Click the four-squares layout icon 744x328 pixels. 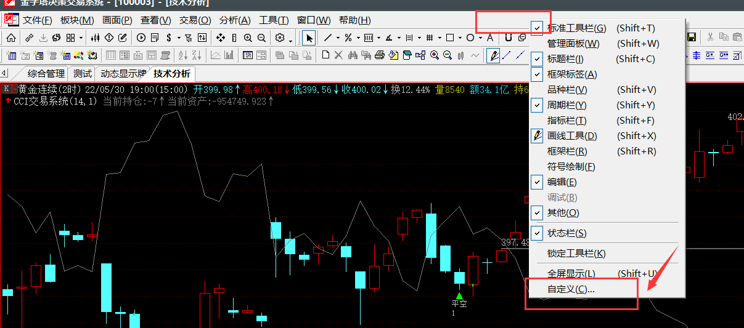pos(70,38)
